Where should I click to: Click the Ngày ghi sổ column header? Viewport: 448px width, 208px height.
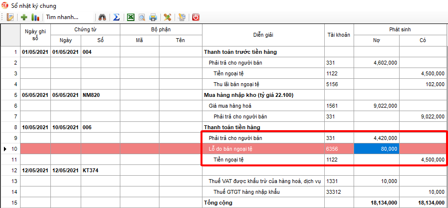(x=35, y=35)
